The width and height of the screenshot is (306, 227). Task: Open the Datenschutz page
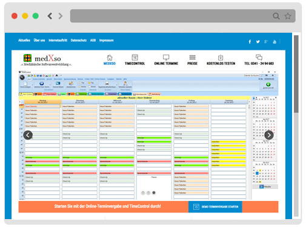click(x=79, y=40)
